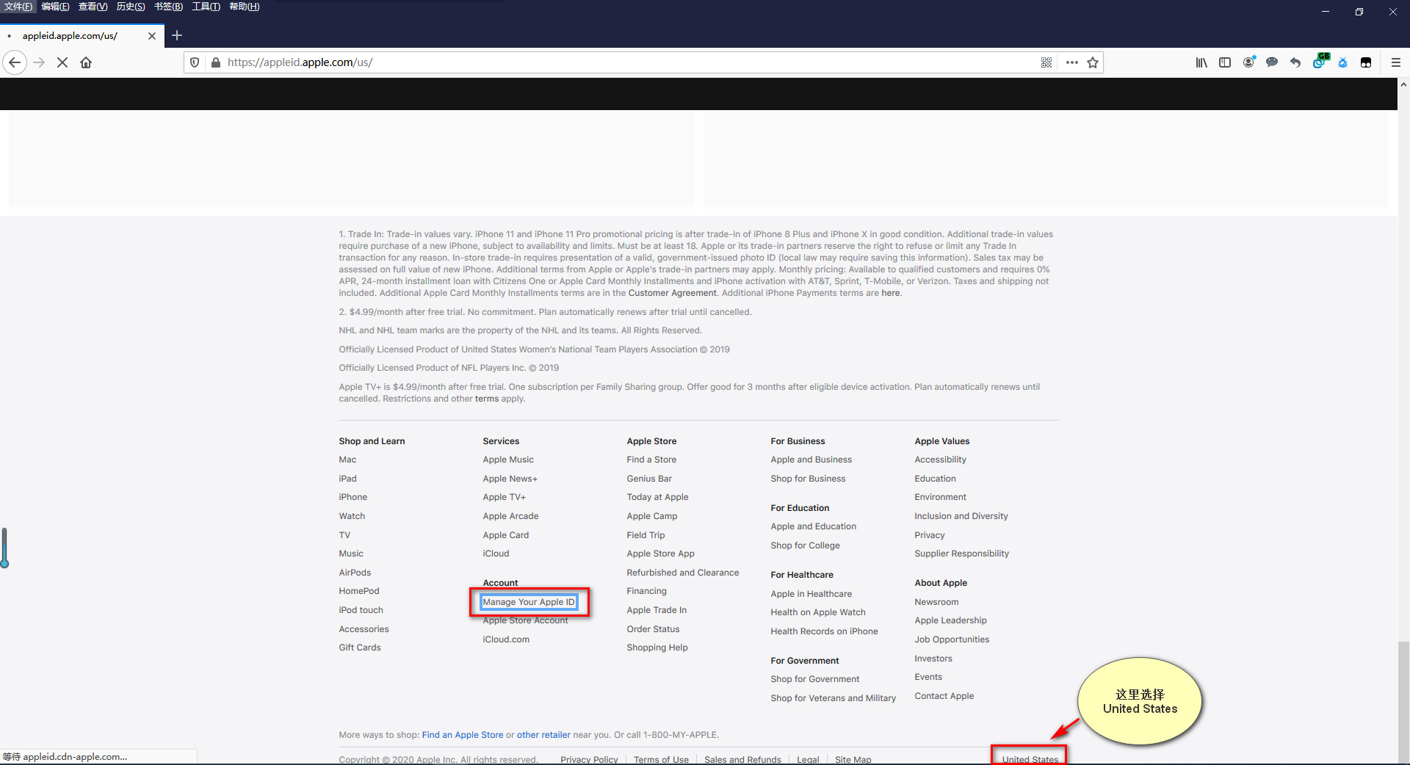
Task: Open the 历史(S) menu
Action: [x=131, y=7]
